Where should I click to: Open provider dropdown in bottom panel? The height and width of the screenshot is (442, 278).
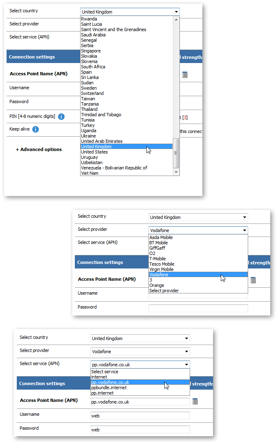140,352
